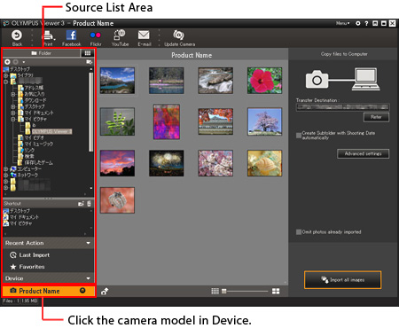Select the colorful abstract purple thumbnail

[167, 121]
